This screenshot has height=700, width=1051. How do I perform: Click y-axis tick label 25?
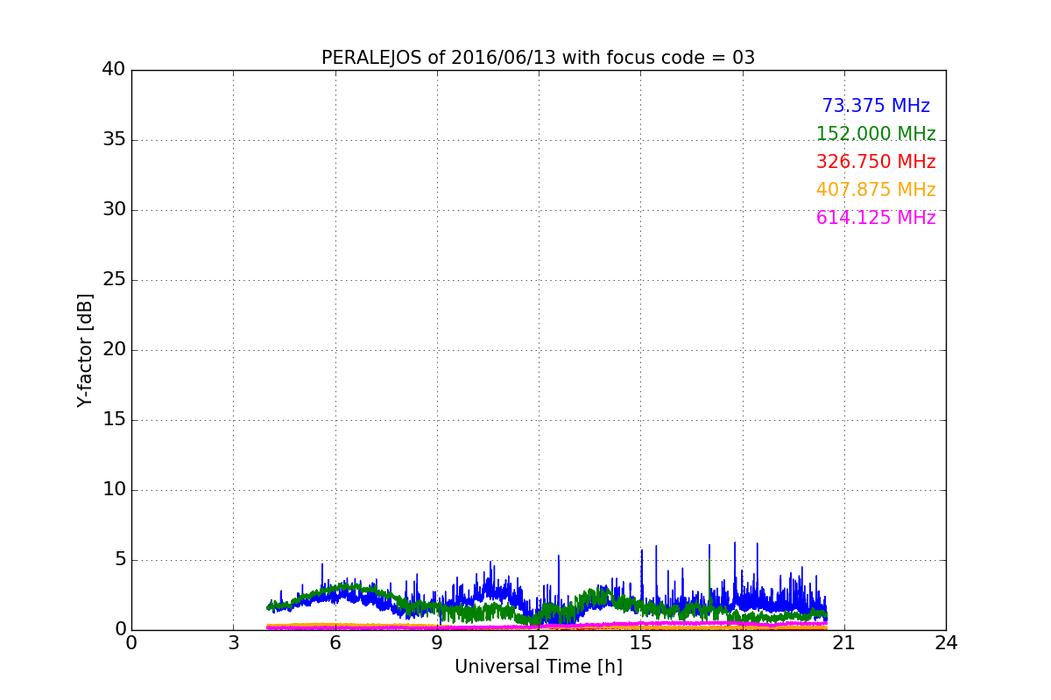114,280
